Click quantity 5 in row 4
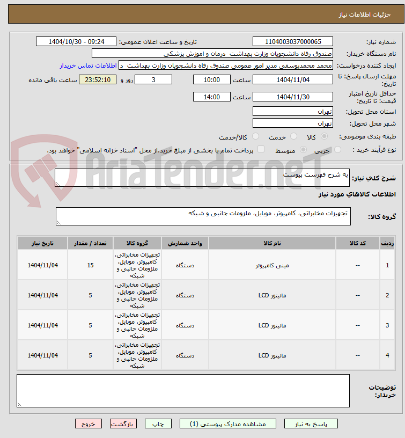Screen dimensions: 405x438 tap(90, 355)
